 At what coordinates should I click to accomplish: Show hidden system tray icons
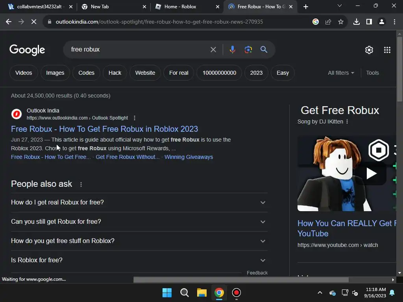click(x=320, y=293)
